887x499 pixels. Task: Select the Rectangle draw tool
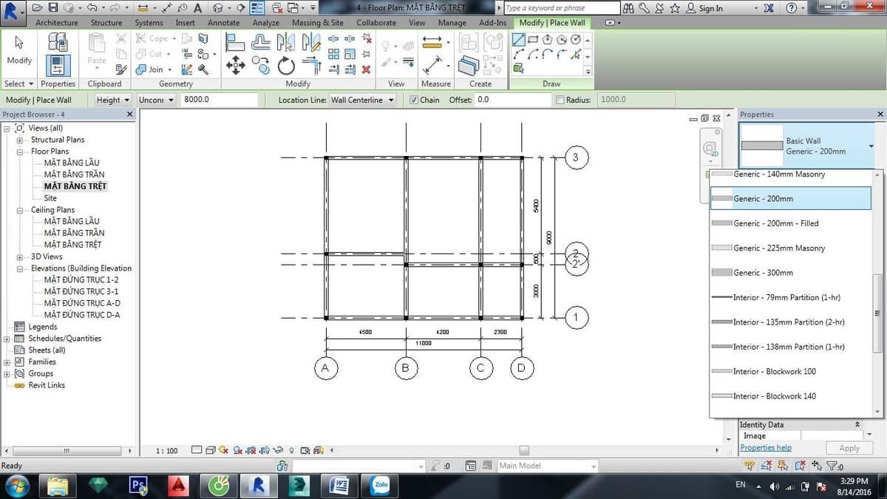(534, 40)
